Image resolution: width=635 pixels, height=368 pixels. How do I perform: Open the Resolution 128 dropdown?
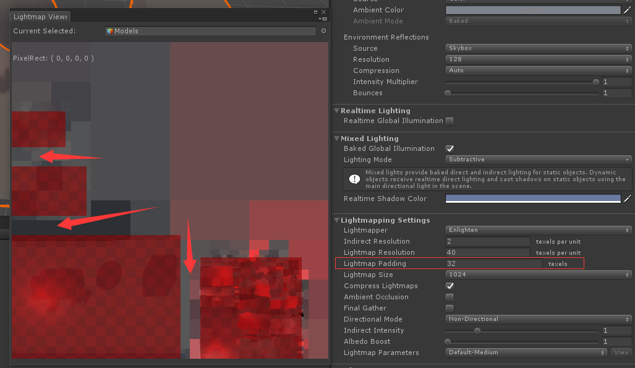point(539,59)
